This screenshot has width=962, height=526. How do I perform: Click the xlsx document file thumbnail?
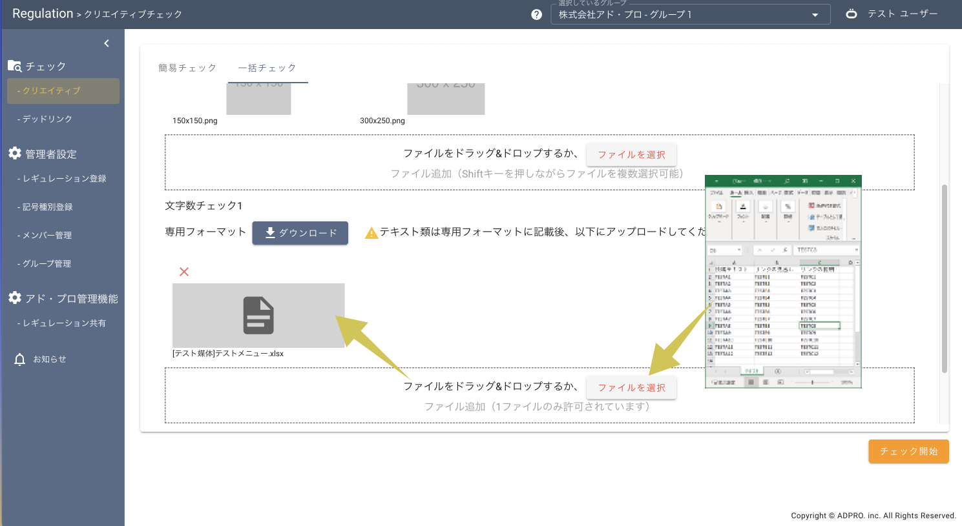point(258,316)
